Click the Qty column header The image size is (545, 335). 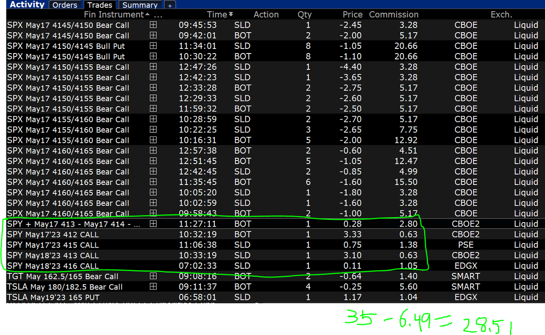[x=304, y=15]
